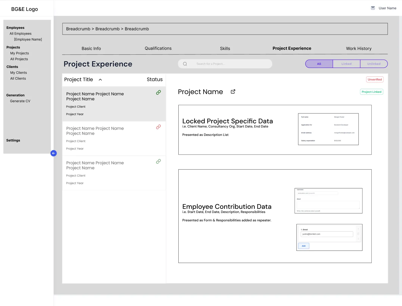Click the Breadcrumb trail text
The image size is (402, 306).
click(x=108, y=29)
